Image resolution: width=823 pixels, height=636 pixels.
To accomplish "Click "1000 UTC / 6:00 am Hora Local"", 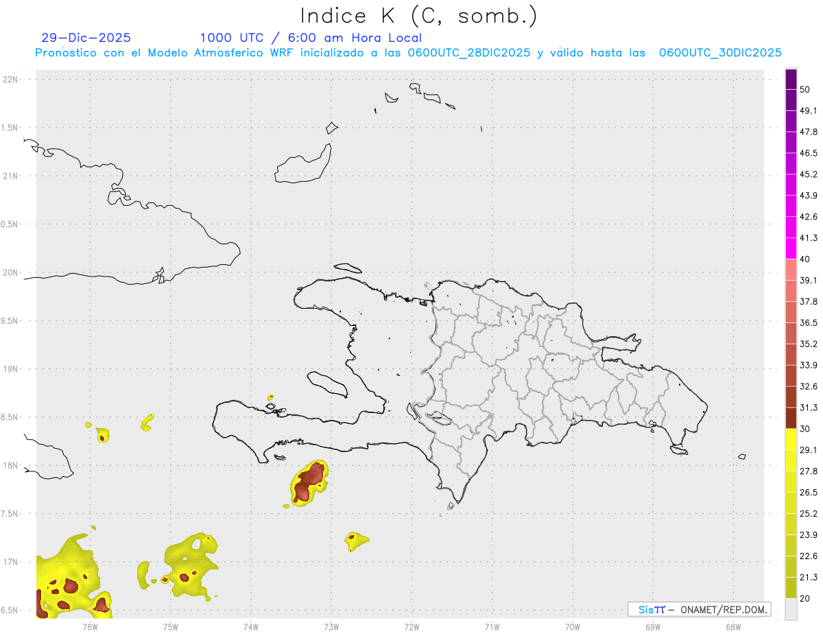I will [311, 38].
